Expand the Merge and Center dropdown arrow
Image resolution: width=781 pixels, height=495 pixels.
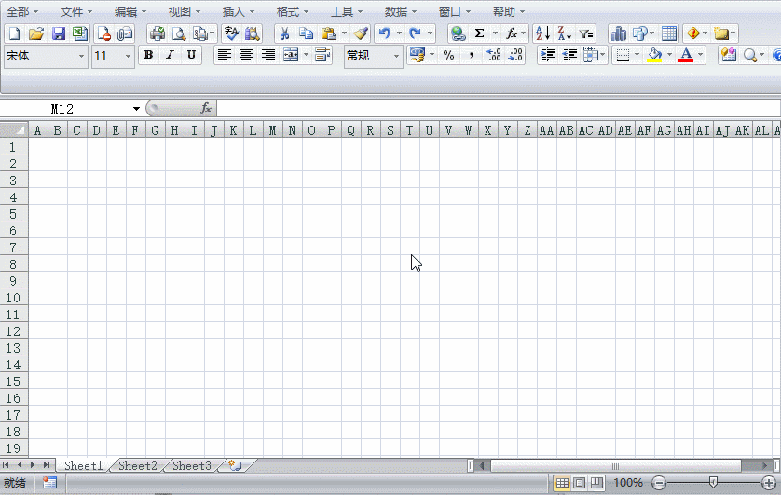click(306, 55)
